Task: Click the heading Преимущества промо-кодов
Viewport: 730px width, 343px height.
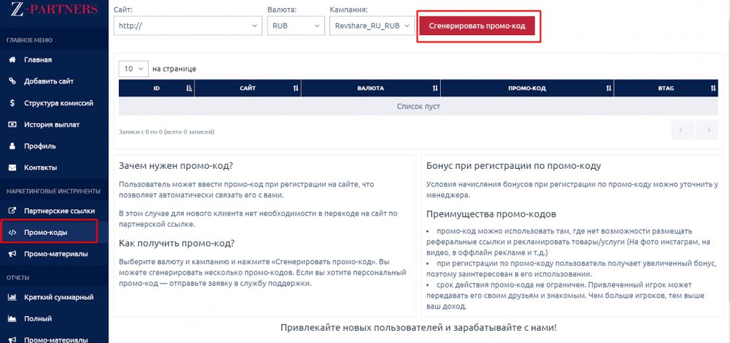Action: 491,215
